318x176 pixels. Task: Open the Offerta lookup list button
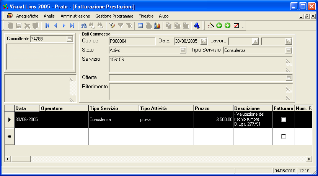pos(289,77)
